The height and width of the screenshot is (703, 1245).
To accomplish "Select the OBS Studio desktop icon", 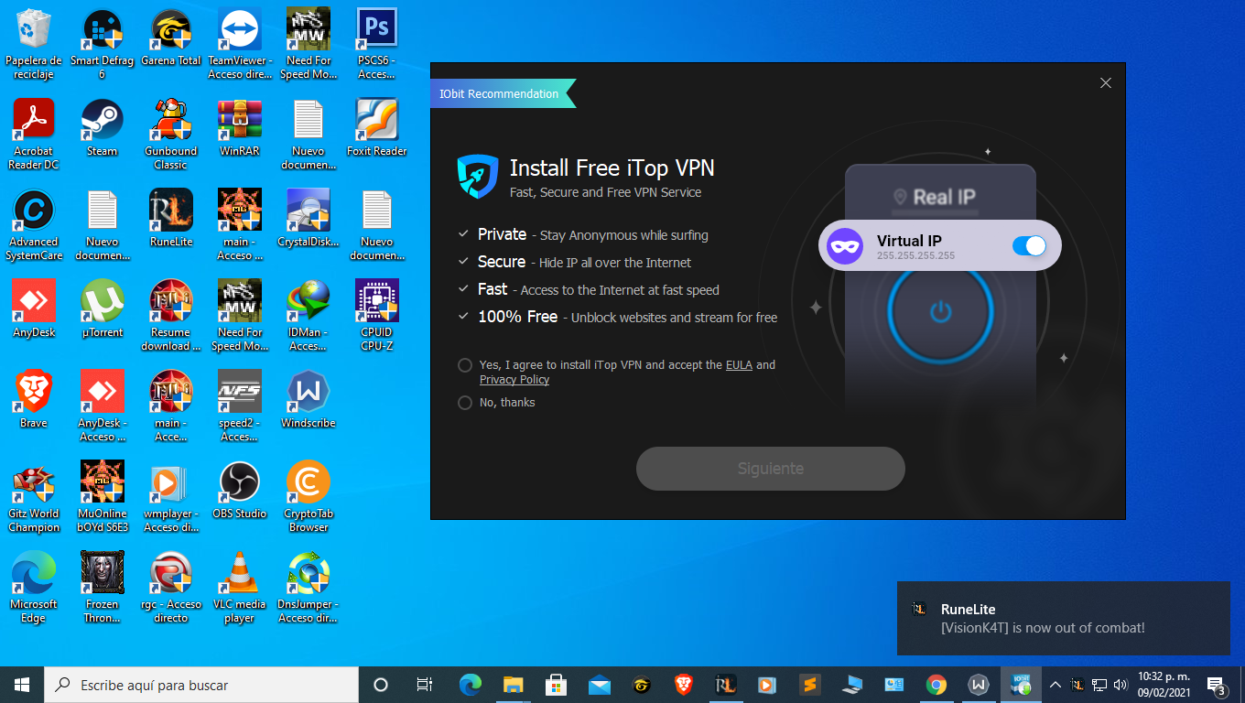I will click(x=240, y=491).
